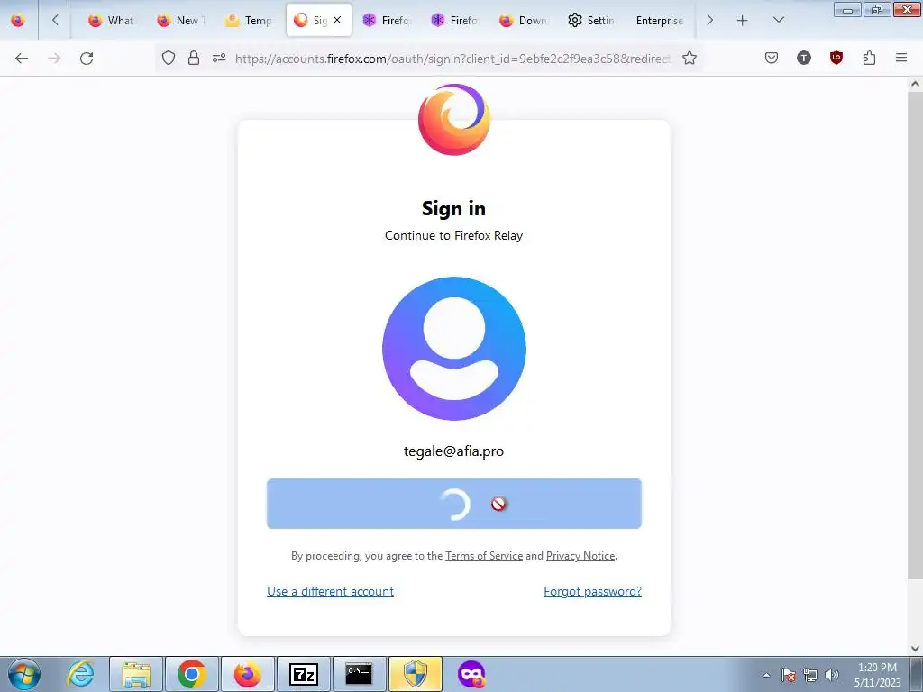Open the Firefox View pinned icon
This screenshot has width=923, height=692.
click(x=18, y=20)
